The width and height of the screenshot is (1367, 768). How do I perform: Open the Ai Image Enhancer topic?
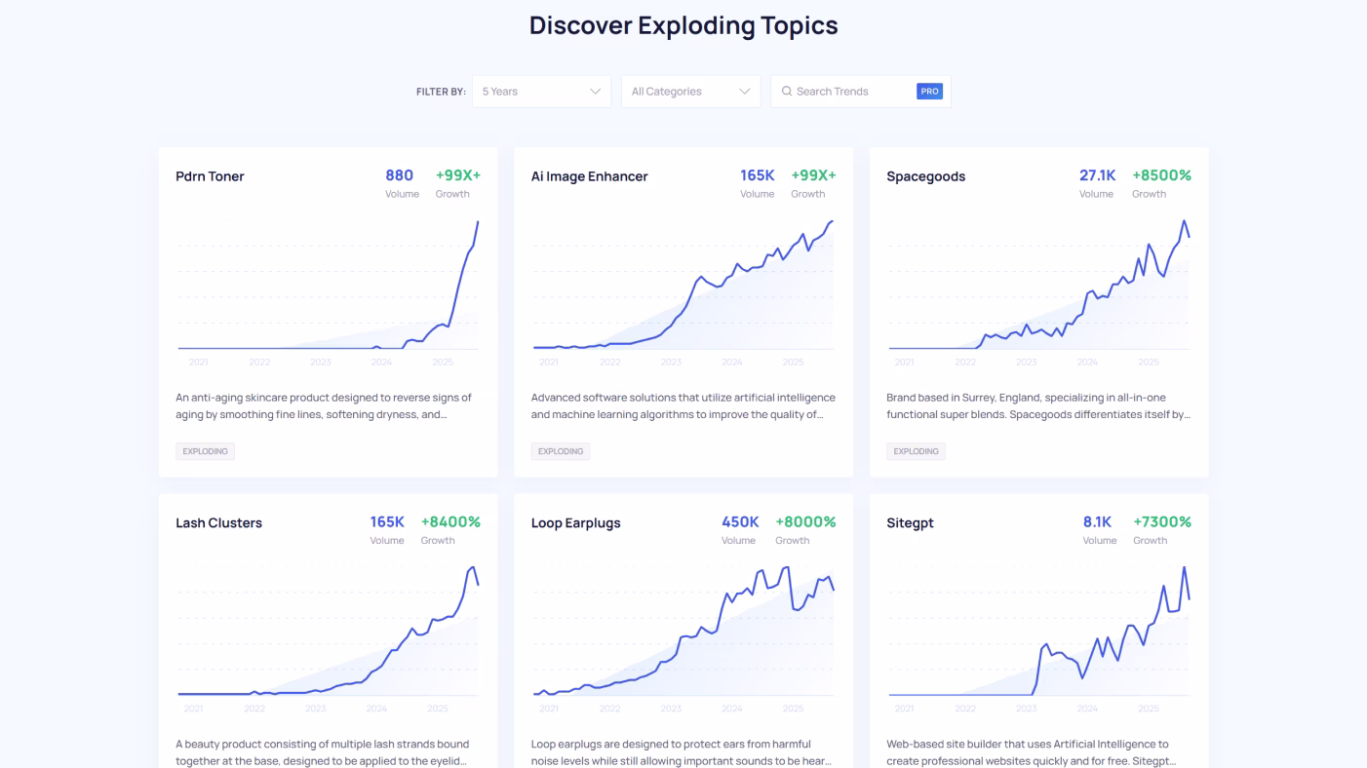pos(588,176)
